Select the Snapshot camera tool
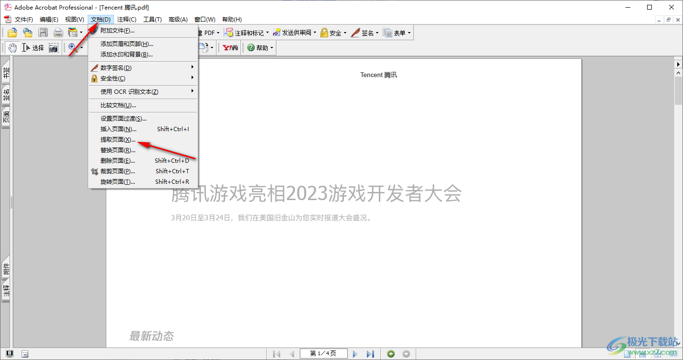Image resolution: width=683 pixels, height=360 pixels. [x=54, y=47]
